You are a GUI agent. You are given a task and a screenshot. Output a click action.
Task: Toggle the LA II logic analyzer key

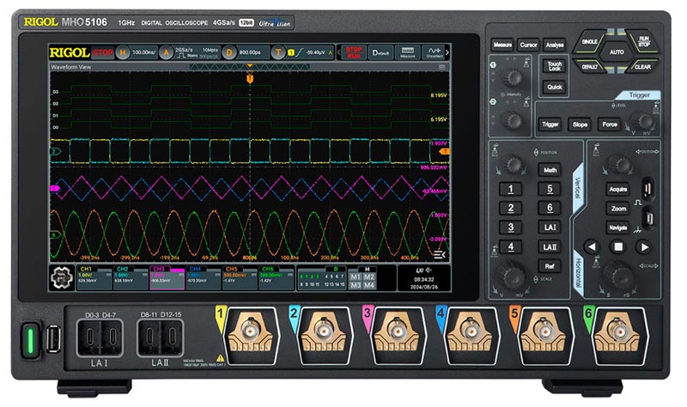[550, 246]
